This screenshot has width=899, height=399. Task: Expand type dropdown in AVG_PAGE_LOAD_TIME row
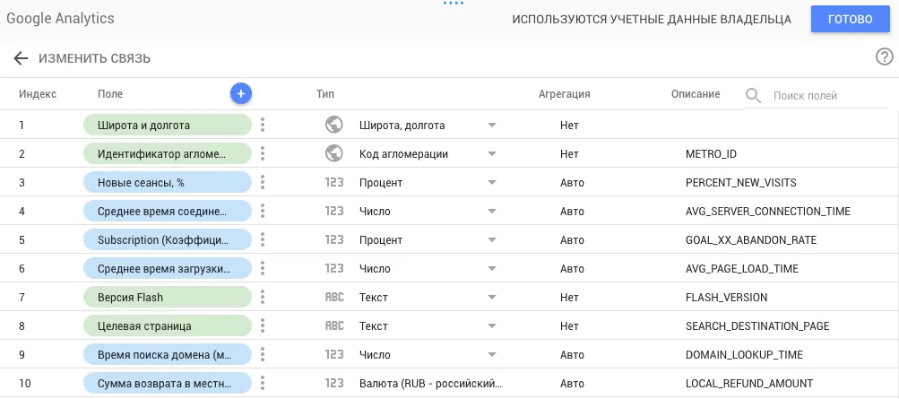click(x=491, y=269)
